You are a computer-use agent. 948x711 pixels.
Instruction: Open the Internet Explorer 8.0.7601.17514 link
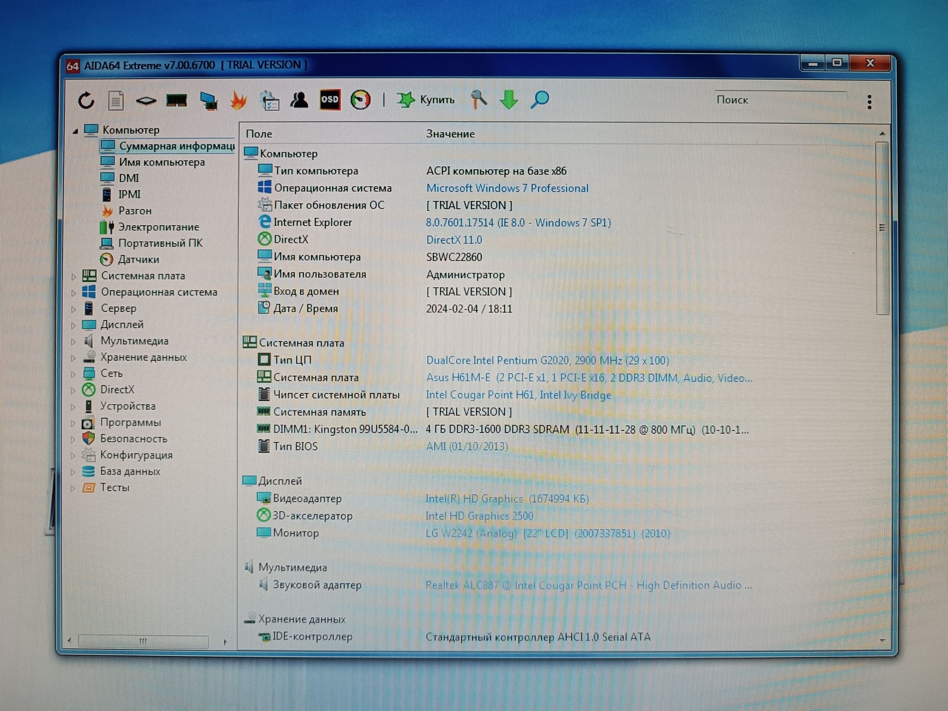tap(518, 223)
